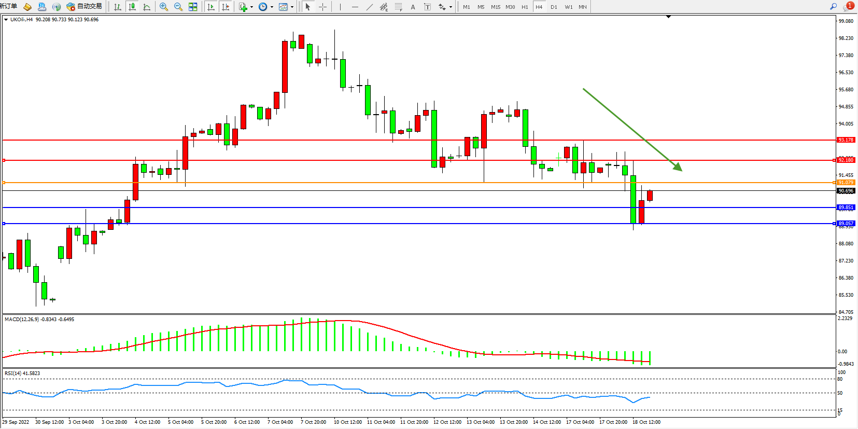Image resolution: width=858 pixels, height=429 pixels.
Task: Select the Fibonacci retracement tool
Action: pos(398,7)
